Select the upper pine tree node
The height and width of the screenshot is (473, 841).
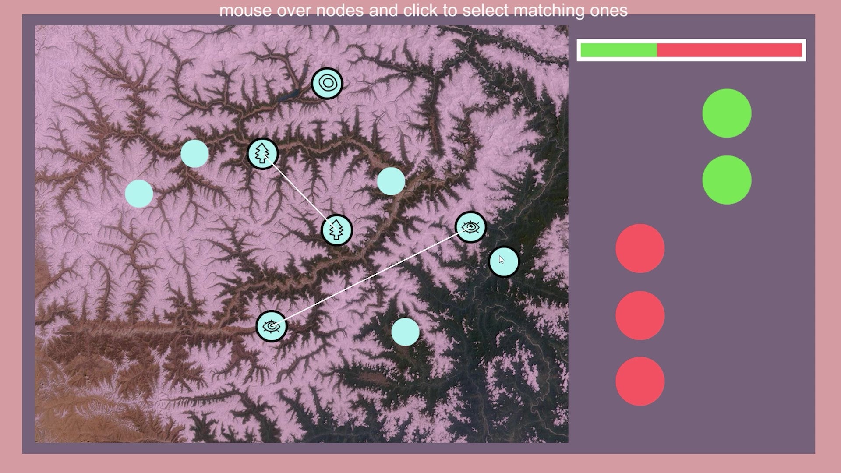(x=262, y=154)
